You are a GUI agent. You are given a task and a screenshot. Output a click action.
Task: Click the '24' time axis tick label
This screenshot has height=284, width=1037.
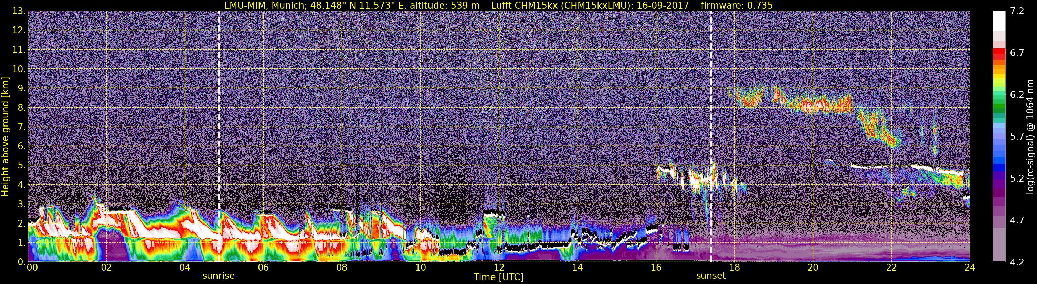coord(970,268)
